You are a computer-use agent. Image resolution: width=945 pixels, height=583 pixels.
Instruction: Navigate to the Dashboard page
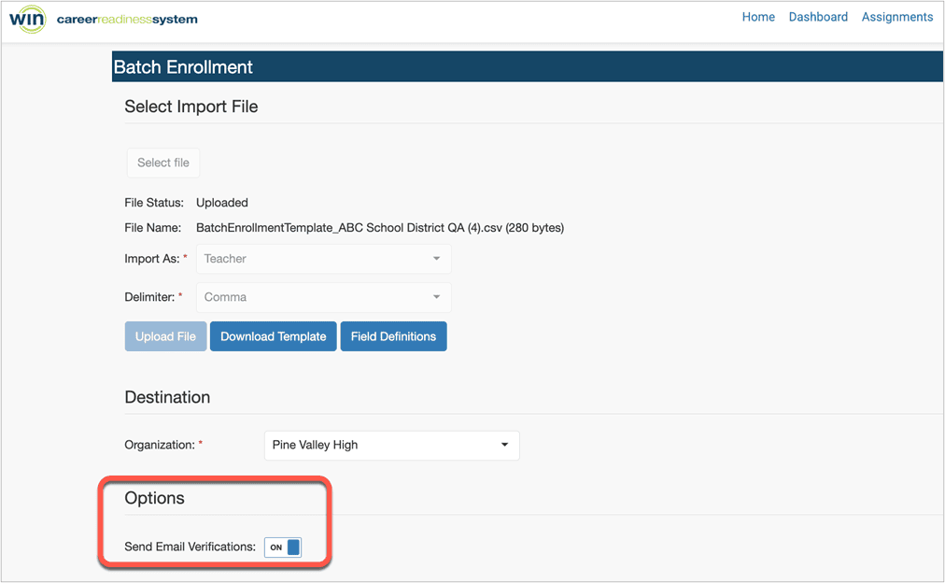(x=818, y=17)
